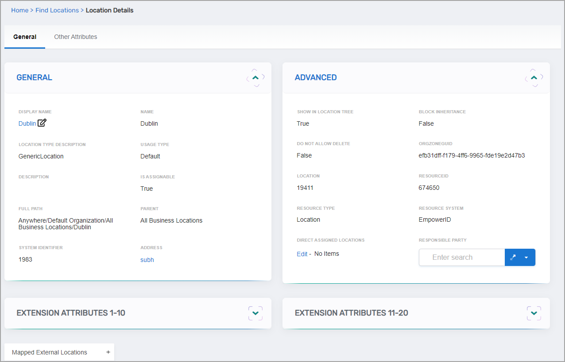Open Find Locations breadcrumb link
Screen dimensions: 565x362
pyautogui.click(x=57, y=10)
